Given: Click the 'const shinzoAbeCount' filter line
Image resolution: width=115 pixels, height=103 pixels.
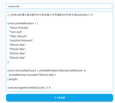Looking at the screenshot, I should click(46, 71).
